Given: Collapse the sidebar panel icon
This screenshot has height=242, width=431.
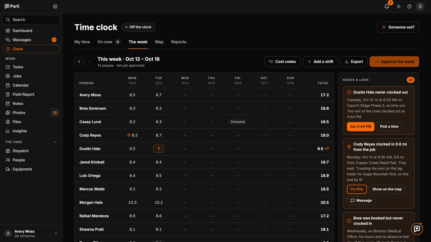Looking at the screenshot, I should click(55, 6).
